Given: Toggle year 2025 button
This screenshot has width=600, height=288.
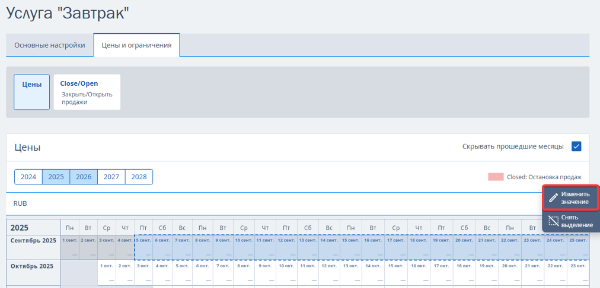Looking at the screenshot, I should pyautogui.click(x=56, y=177).
